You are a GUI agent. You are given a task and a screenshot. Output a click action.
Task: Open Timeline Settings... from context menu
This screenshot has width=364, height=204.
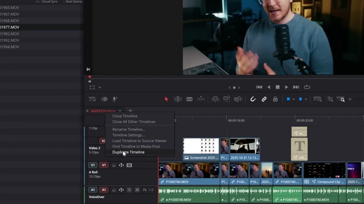point(129,135)
